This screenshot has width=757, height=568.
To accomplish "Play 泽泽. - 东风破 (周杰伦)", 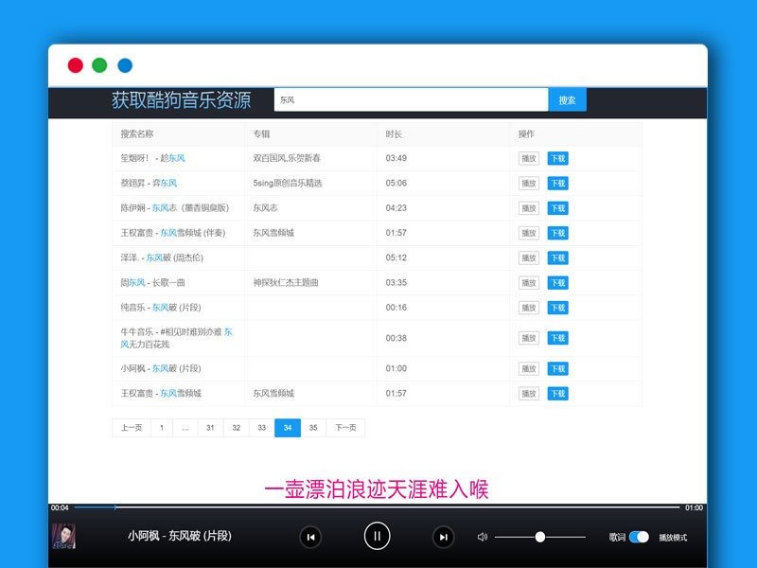I will tap(528, 257).
